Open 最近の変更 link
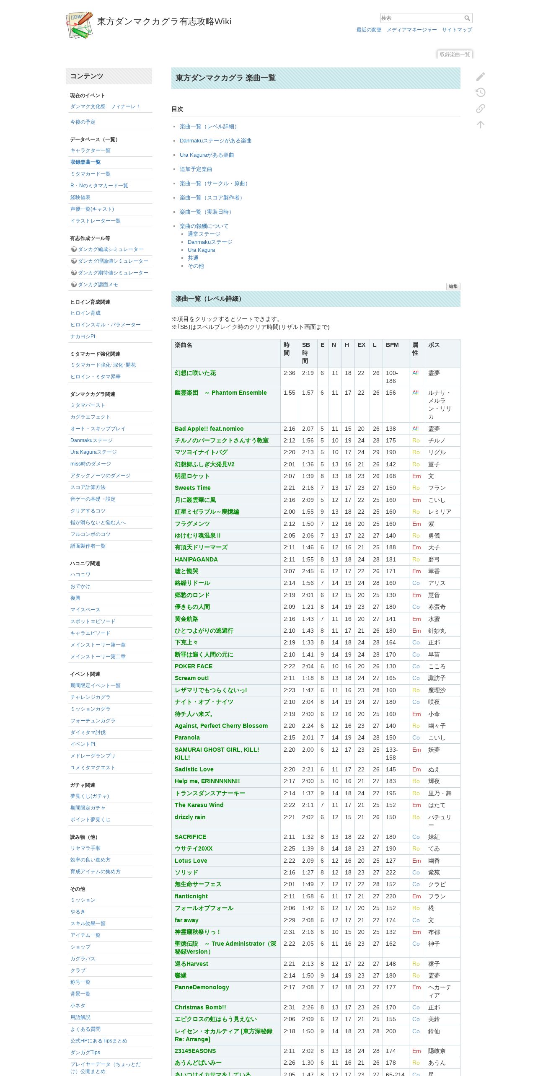The height and width of the screenshot is (1076, 538). click(369, 30)
